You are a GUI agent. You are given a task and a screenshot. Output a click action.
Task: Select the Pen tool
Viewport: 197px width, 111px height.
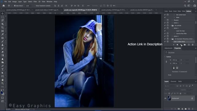[2, 66]
